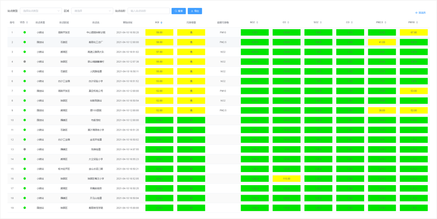Sort by CO column sort arrows
This screenshot has height=219, width=437.
pos(352,23)
